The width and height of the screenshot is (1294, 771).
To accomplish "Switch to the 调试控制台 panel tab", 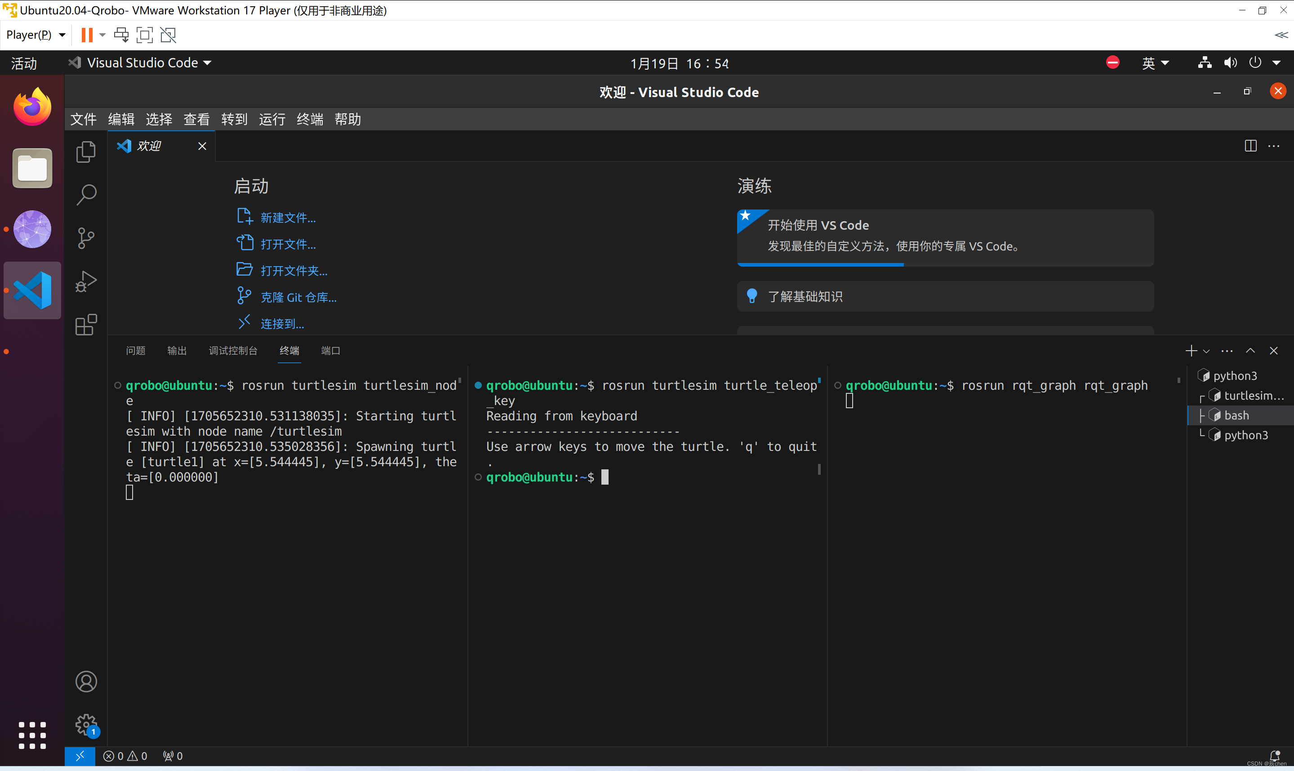I will (233, 351).
